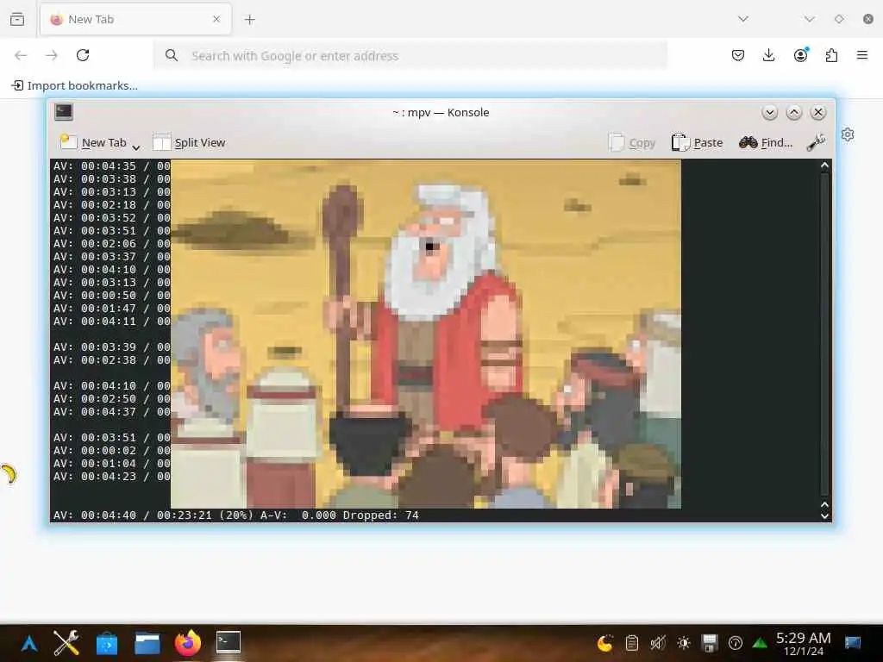
Task: Click the Firefox forward arrow
Action: (52, 55)
